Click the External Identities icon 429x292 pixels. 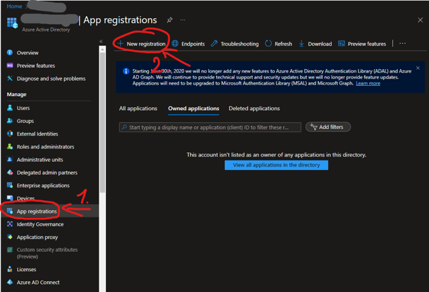click(10, 134)
